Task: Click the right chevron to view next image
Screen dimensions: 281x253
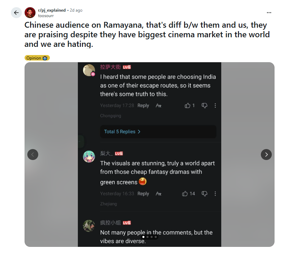Action: coord(266,155)
